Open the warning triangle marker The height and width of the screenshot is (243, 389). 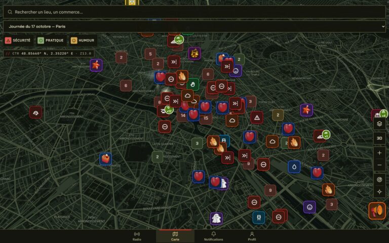coord(257,117)
